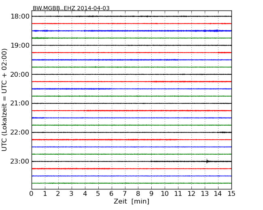Click the 23:00 time axis label

pos(20,161)
